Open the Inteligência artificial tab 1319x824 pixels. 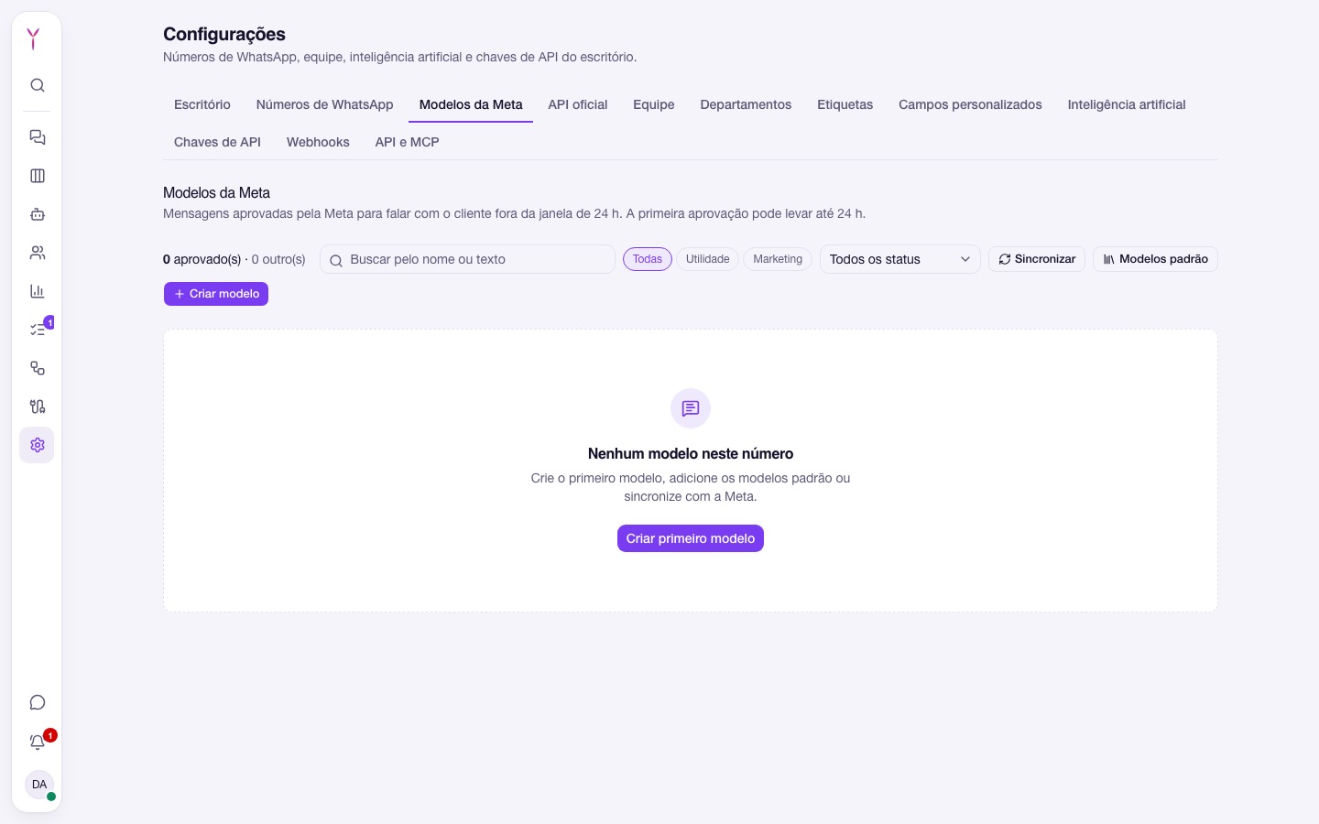pyautogui.click(x=1127, y=104)
